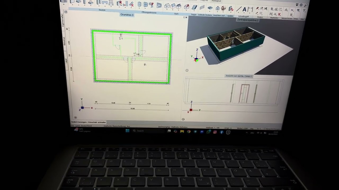Select the beam/opening tool icon in Bauteile

click(105, 3)
